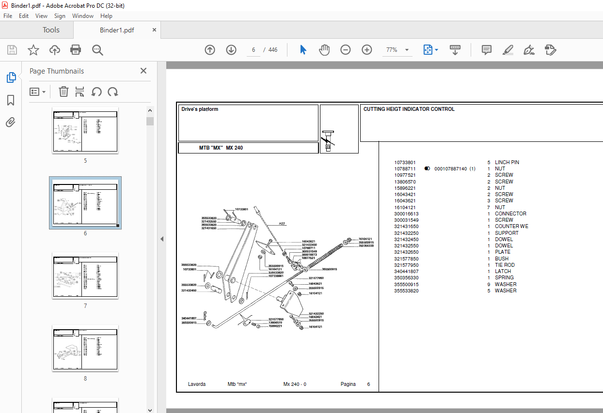Add a comment with sticky note icon

(x=487, y=50)
